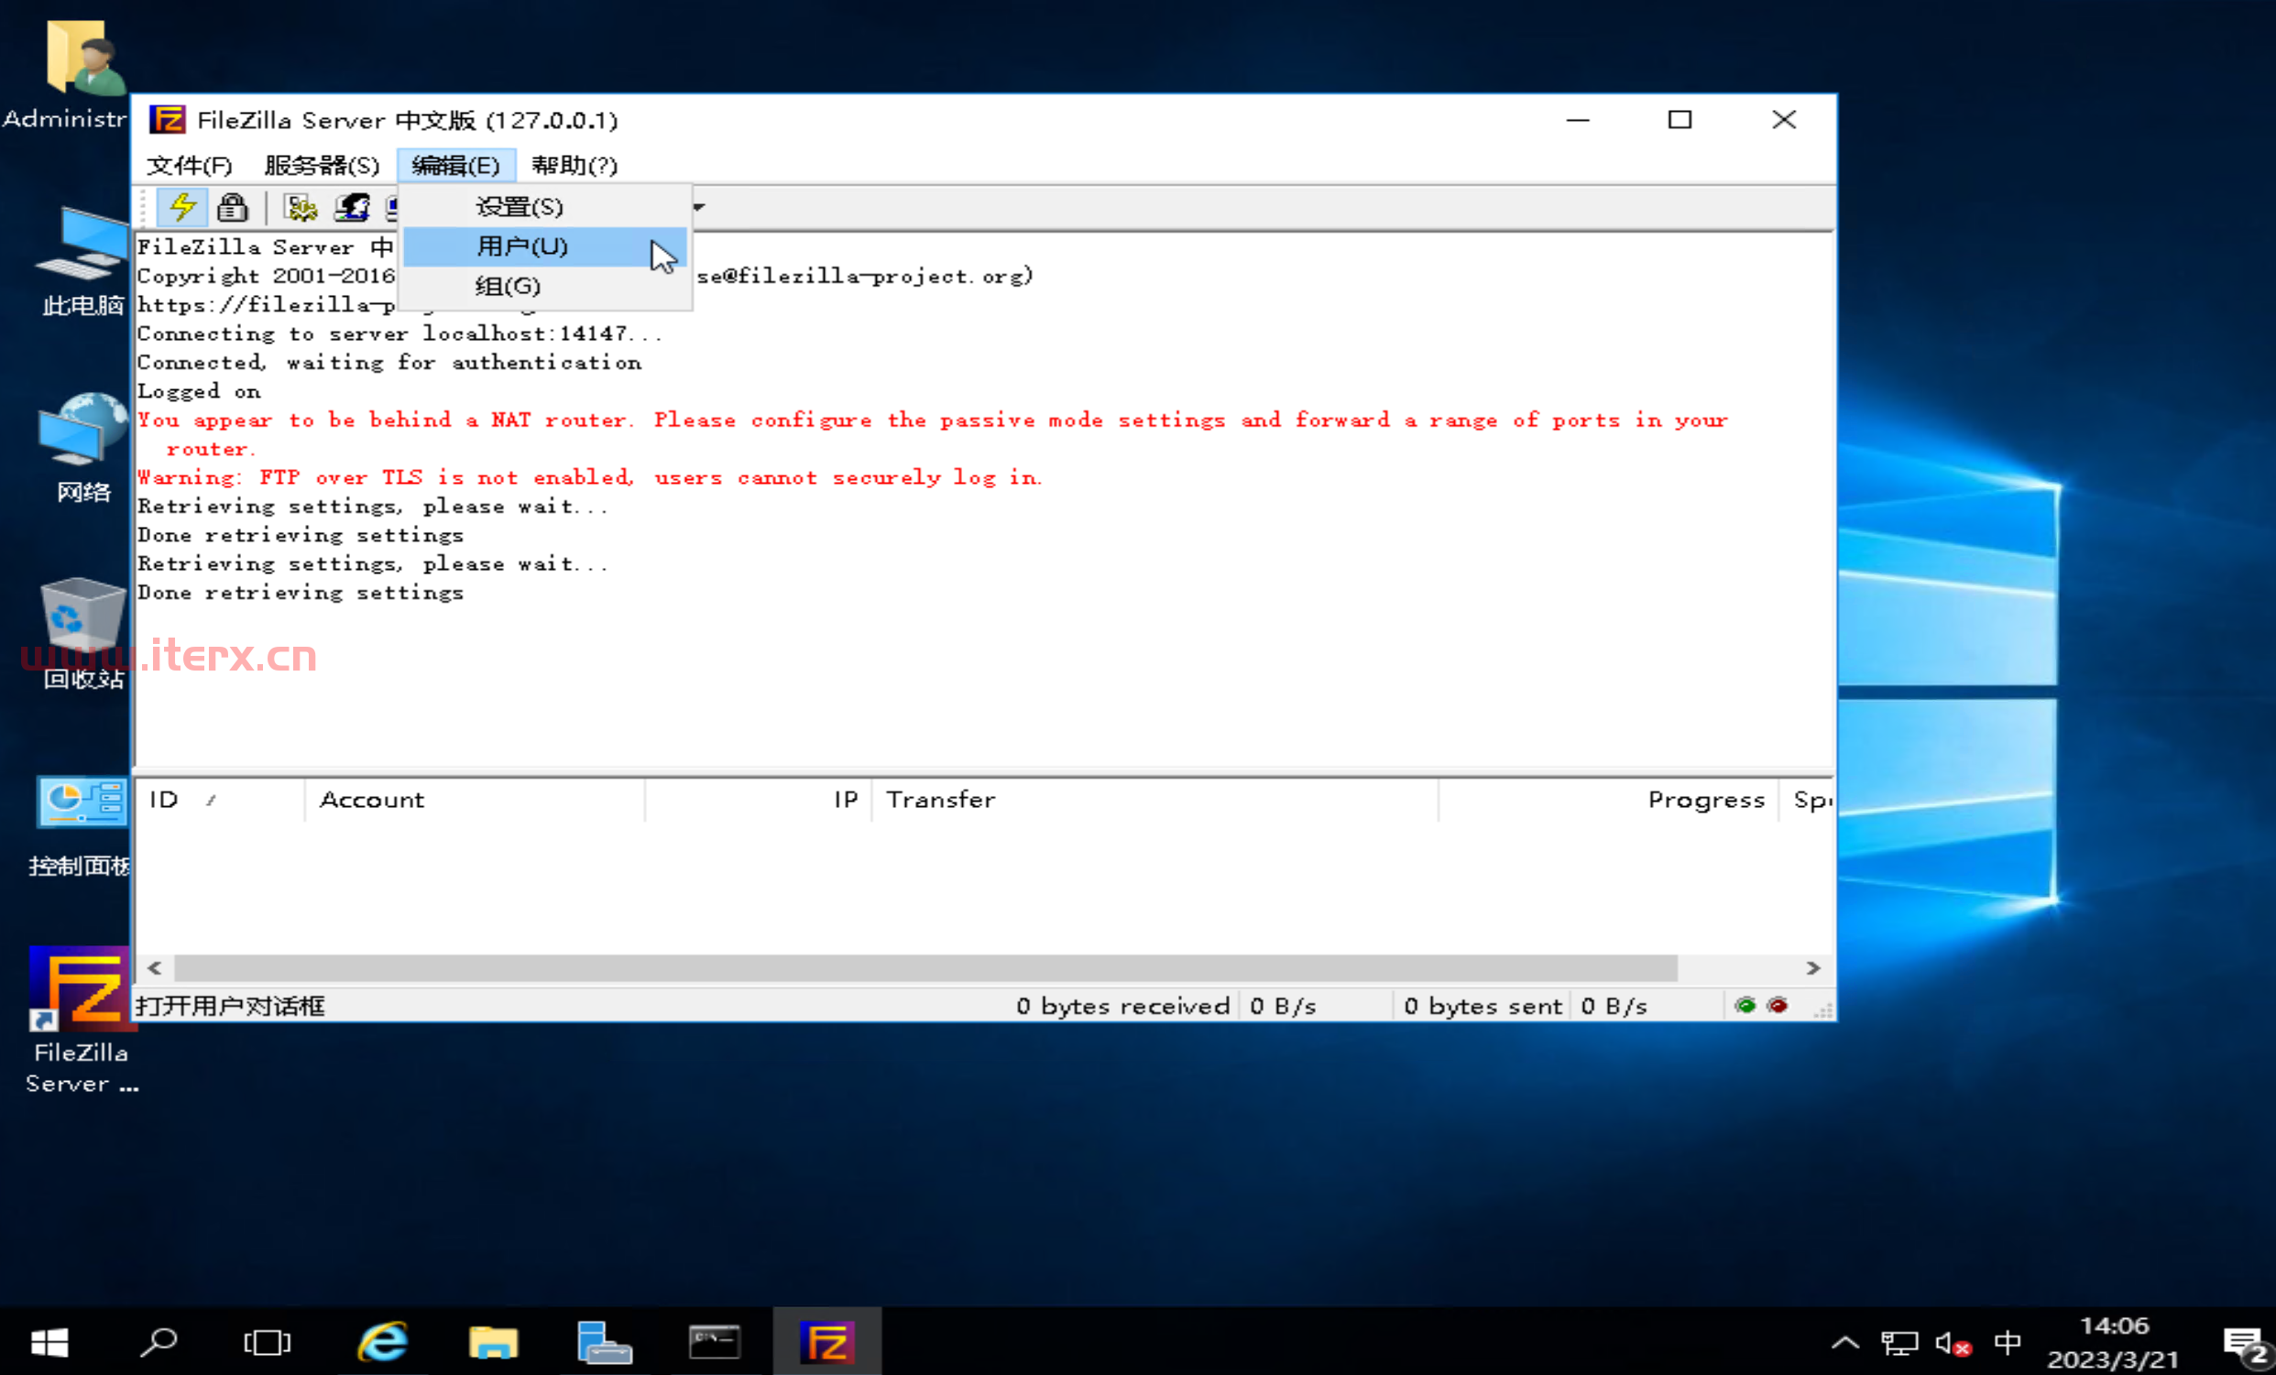The width and height of the screenshot is (2276, 1375).
Task: Open Task View in the taskbar
Action: click(x=267, y=1342)
